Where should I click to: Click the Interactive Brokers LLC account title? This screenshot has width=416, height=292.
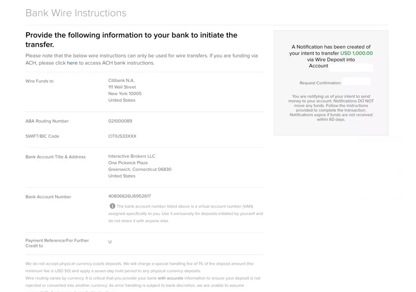coord(132,156)
